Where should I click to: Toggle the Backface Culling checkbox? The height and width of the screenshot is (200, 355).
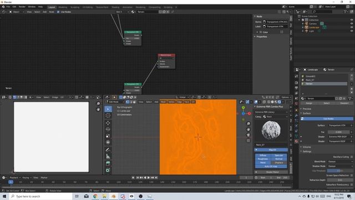[x=352, y=157]
